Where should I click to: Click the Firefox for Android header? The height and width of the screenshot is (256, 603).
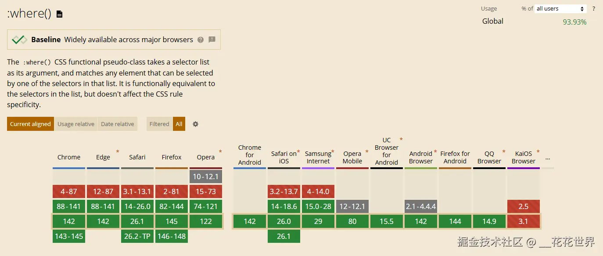pos(455,157)
